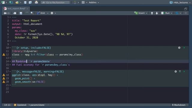Run the ggplot chunk green arrow
Image resolution: width=192 pixels, height=108 pixels.
click(184, 71)
